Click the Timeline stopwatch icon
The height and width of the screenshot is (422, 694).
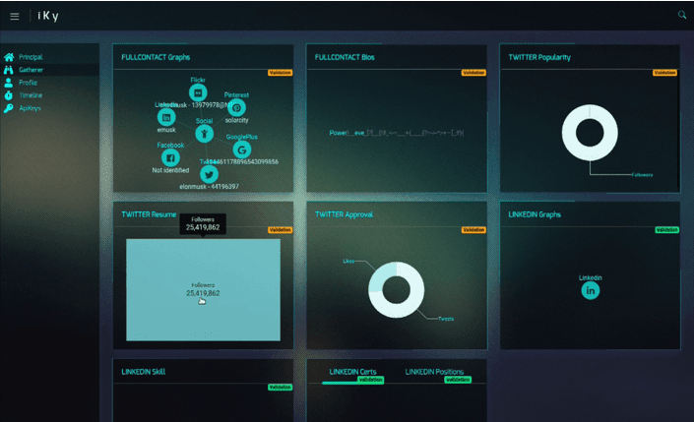click(x=9, y=95)
